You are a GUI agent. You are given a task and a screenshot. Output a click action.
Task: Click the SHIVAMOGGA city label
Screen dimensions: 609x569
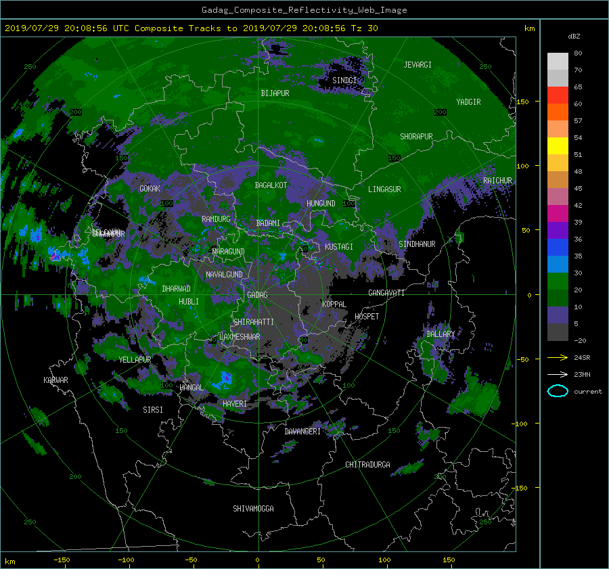(x=253, y=508)
